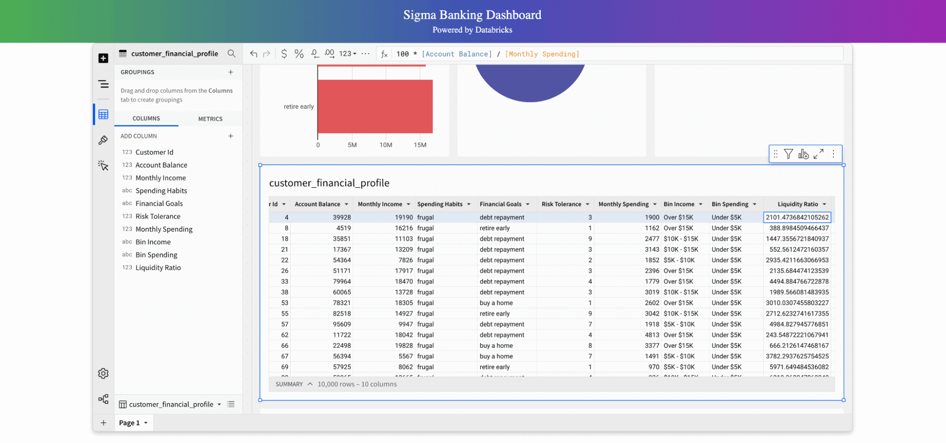Open the filter icon on the table toolbar
This screenshot has height=443, width=946.
pyautogui.click(x=788, y=154)
